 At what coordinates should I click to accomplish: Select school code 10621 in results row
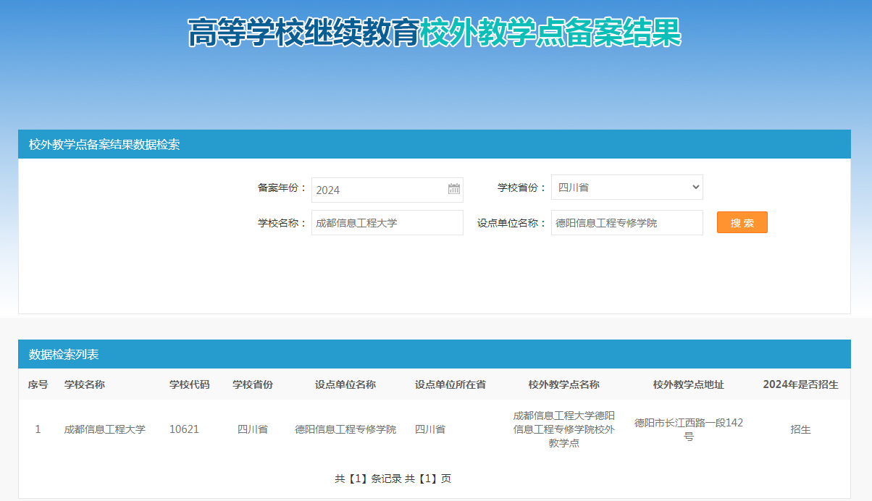pyautogui.click(x=184, y=429)
